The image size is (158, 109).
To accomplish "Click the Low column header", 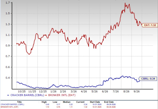I will 55,102.
